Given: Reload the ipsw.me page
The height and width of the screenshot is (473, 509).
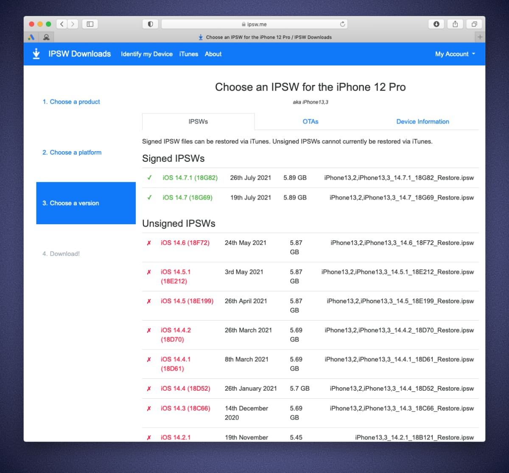Looking at the screenshot, I should pyautogui.click(x=342, y=24).
